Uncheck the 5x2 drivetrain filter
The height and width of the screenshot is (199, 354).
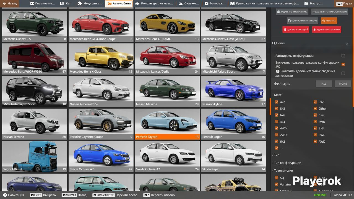(x=315, y=102)
